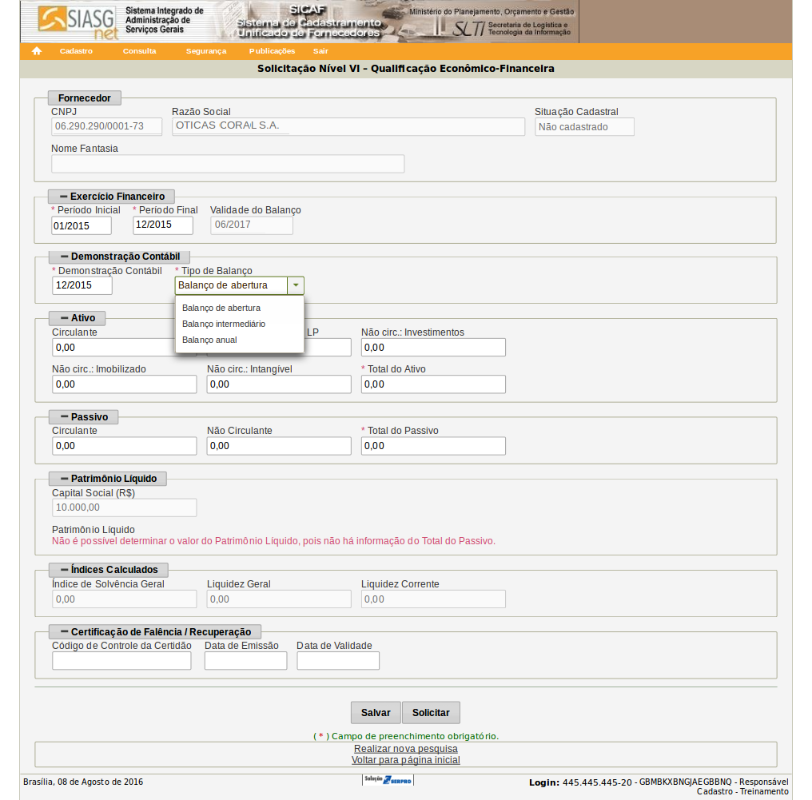
Task: Click the Salvar button
Action: pos(376,713)
